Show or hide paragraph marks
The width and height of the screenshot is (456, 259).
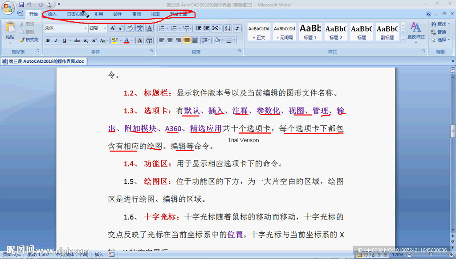[x=238, y=28]
